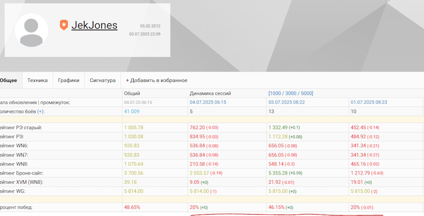The image size is (424, 216).
Task: Open the Сигнатура tab
Action: (103, 80)
